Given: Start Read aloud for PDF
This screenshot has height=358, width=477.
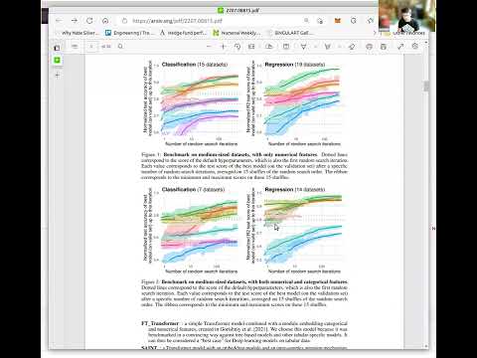Looking at the screenshot, I should point(269,47).
